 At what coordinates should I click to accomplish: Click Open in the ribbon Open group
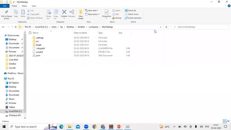(117, 10)
